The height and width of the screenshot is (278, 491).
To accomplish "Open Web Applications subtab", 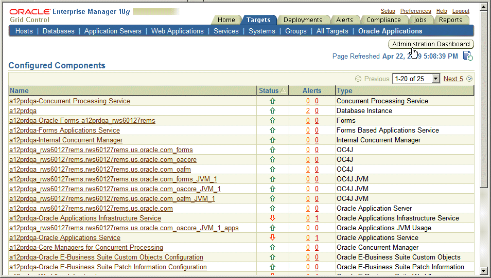I will click(178, 31).
